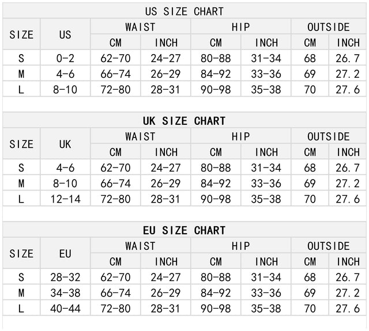The width and height of the screenshot is (369, 331).
Task: Click EU size value 40-44
Action: [65, 308]
